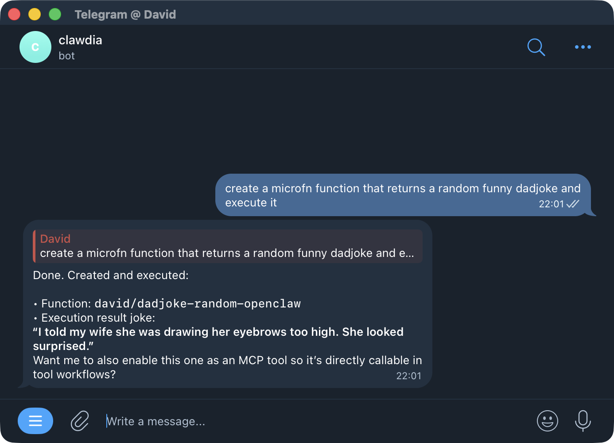The height and width of the screenshot is (443, 614).
Task: Select the clawdia chat header name
Action: (80, 40)
